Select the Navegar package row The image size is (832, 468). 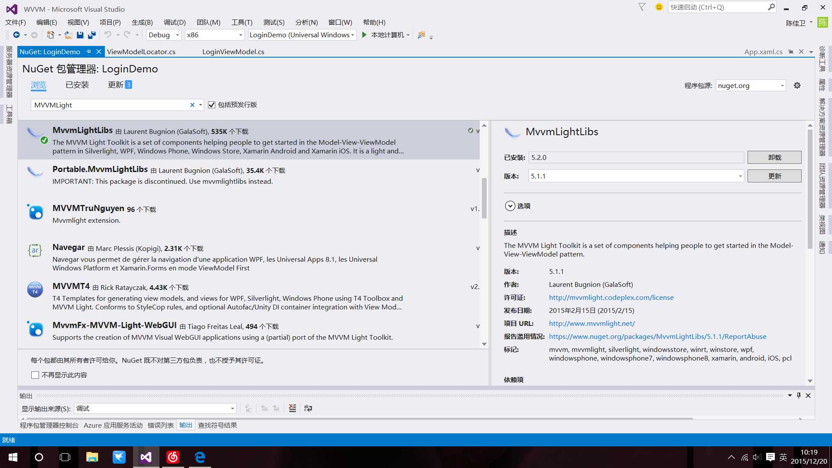249,257
